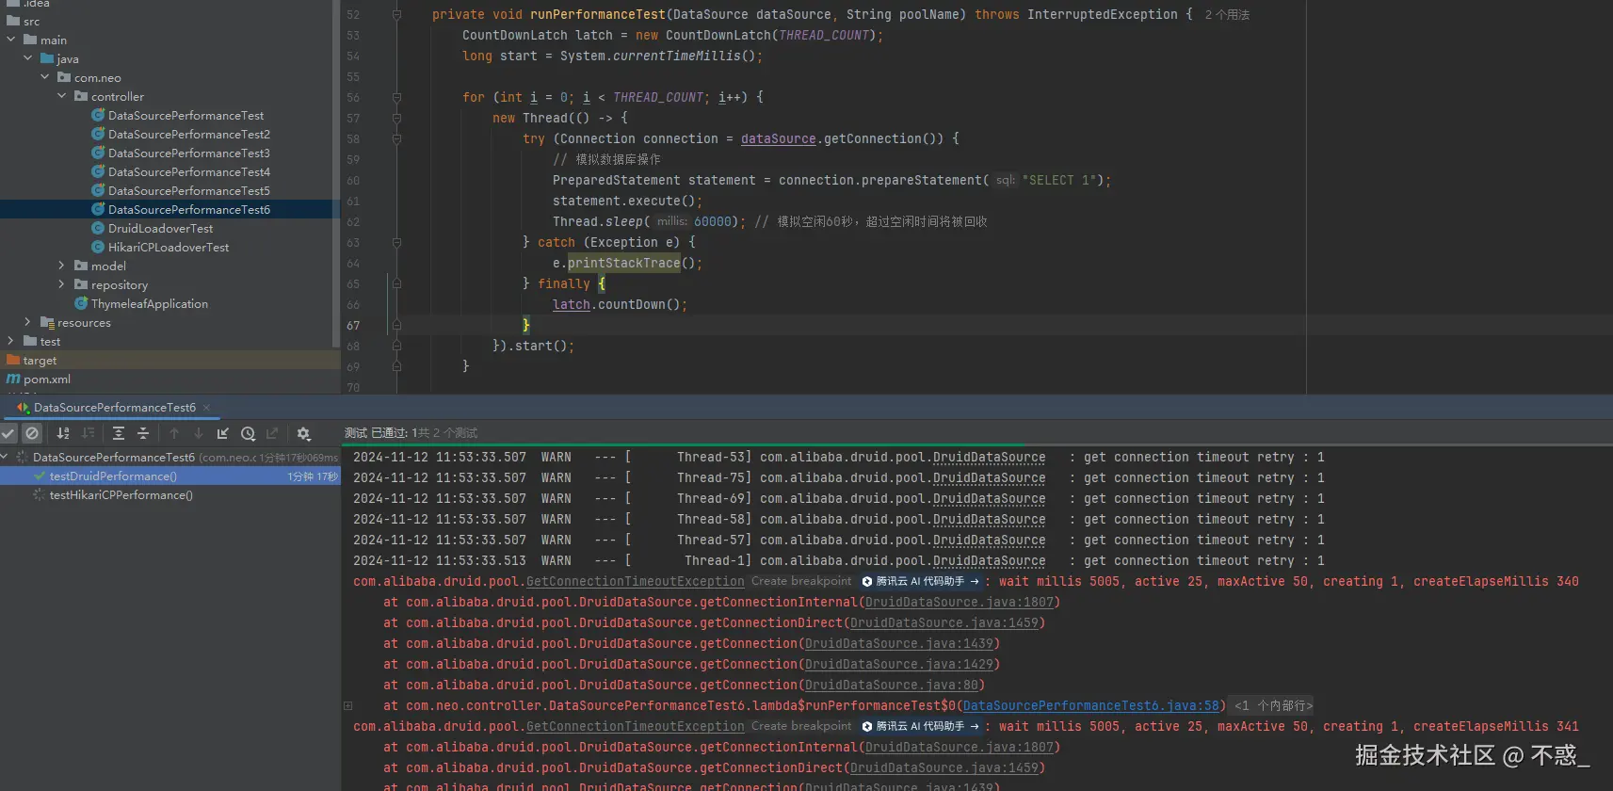Open ThymeleafApplication class

tap(150, 304)
